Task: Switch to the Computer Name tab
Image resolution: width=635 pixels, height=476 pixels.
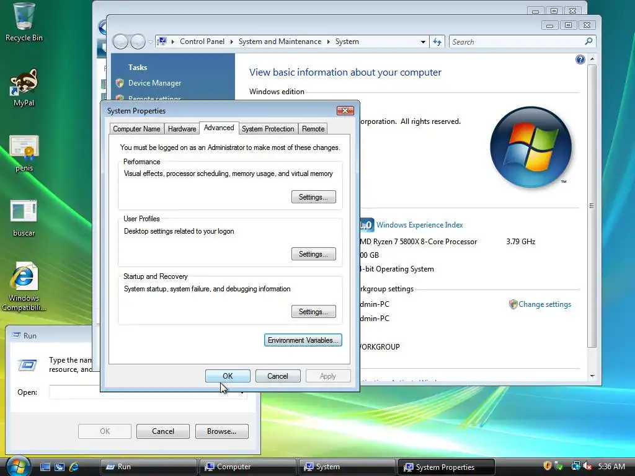Action: [136, 129]
